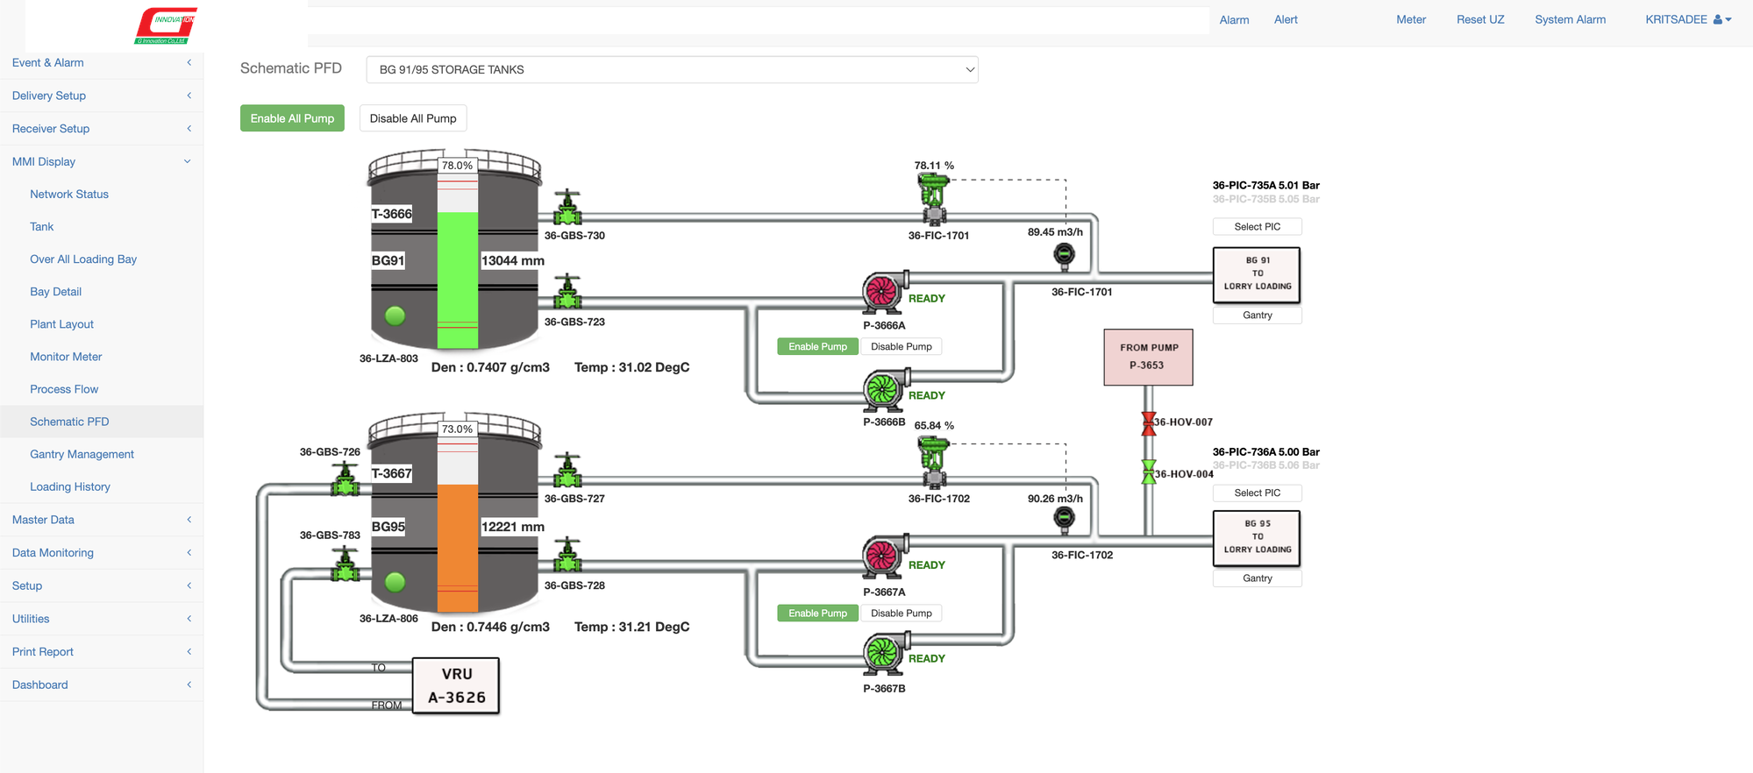Viewport: 1753px width, 773px height.
Task: Expand the Delivery Setup menu
Action: (102, 96)
